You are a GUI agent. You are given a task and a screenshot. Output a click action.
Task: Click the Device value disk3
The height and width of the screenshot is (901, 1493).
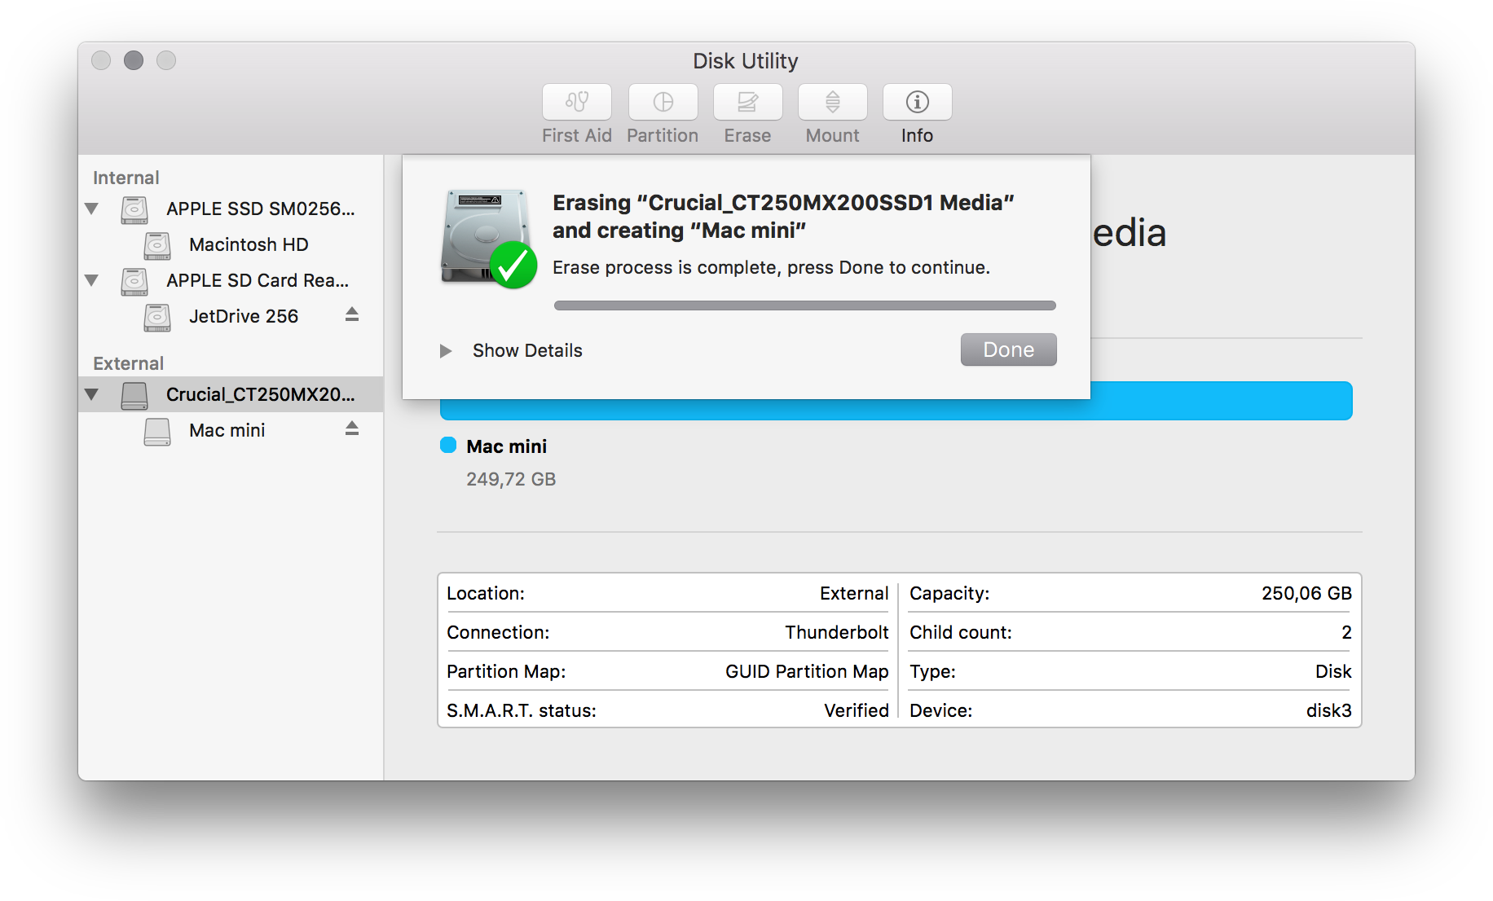point(1329,710)
